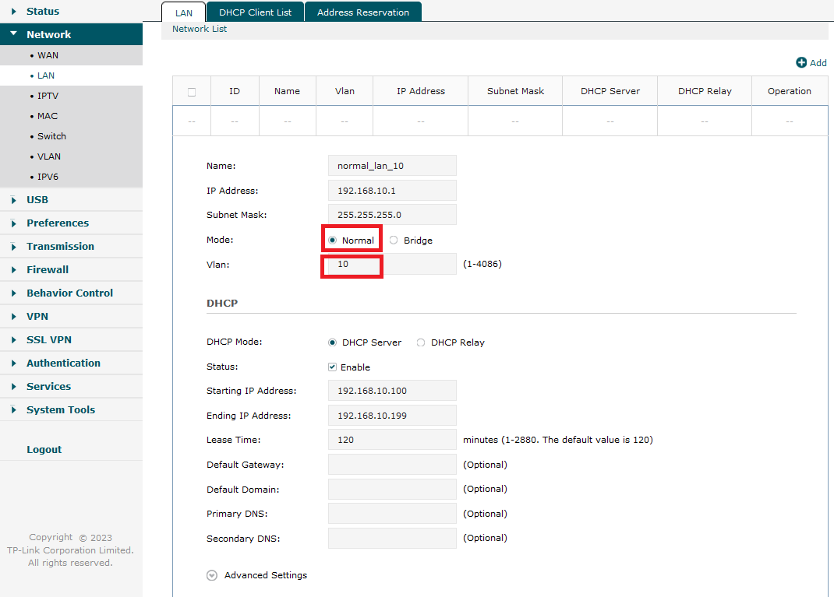Image resolution: width=834 pixels, height=597 pixels.
Task: Collapse the Network menu section
Action: [x=71, y=34]
